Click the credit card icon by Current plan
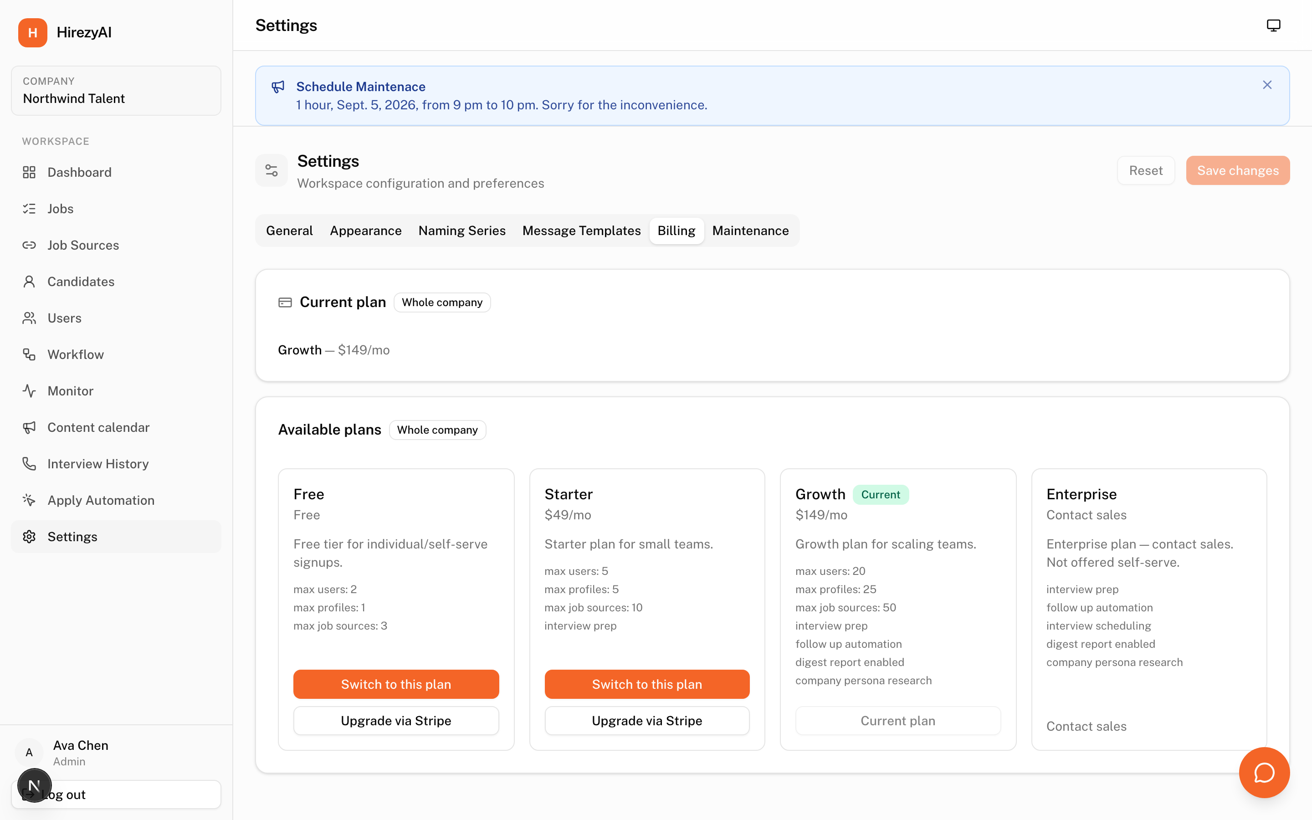Screen dimensions: 1312x820 click(285, 302)
